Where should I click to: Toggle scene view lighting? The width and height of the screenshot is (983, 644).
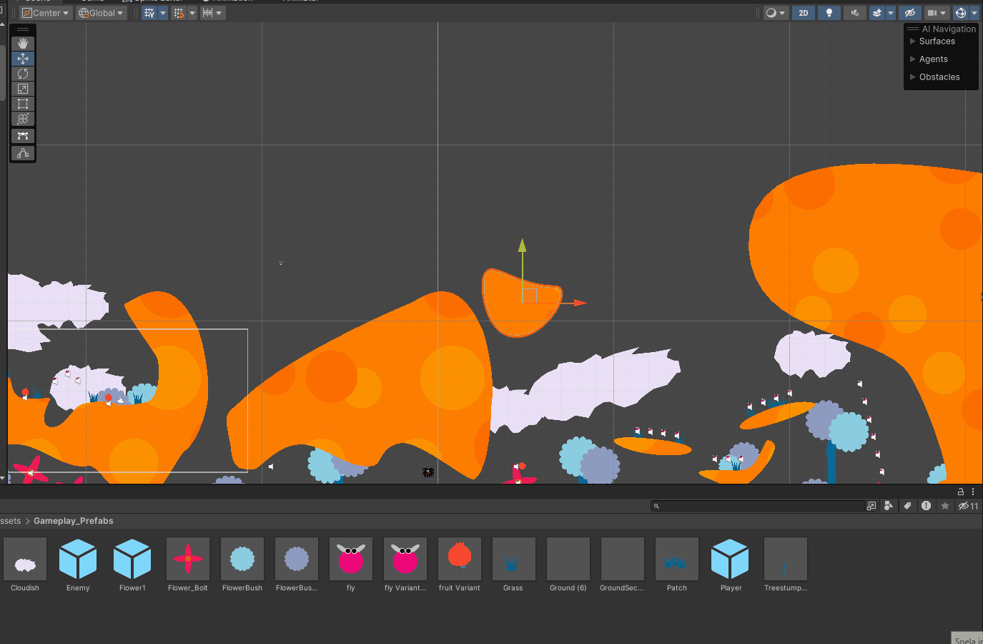tap(829, 12)
